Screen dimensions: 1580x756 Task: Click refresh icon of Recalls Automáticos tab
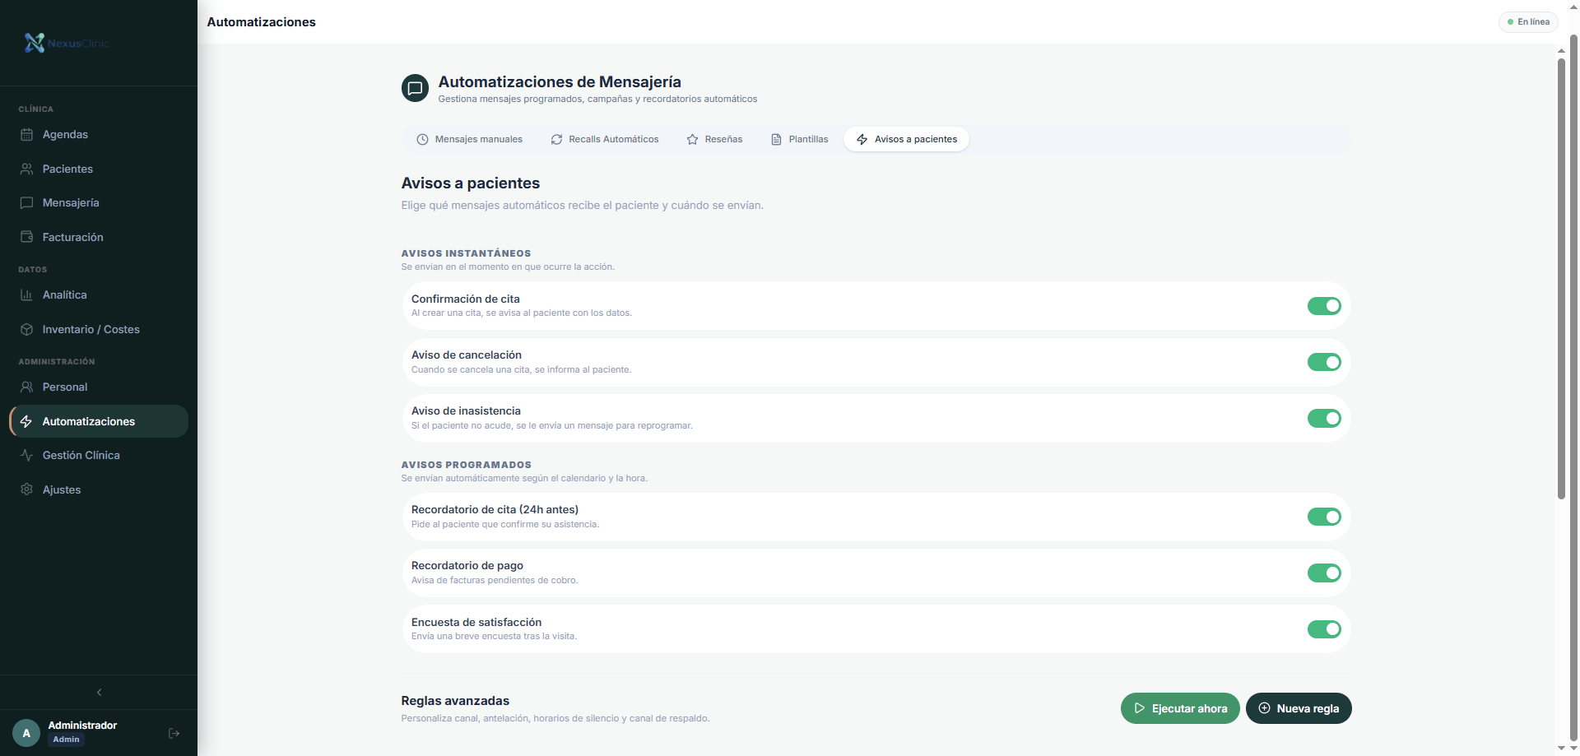[556, 139]
